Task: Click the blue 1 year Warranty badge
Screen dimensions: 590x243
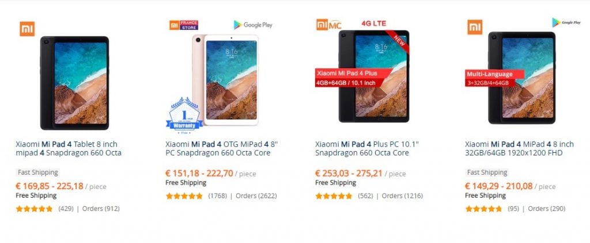Action: 184,113
